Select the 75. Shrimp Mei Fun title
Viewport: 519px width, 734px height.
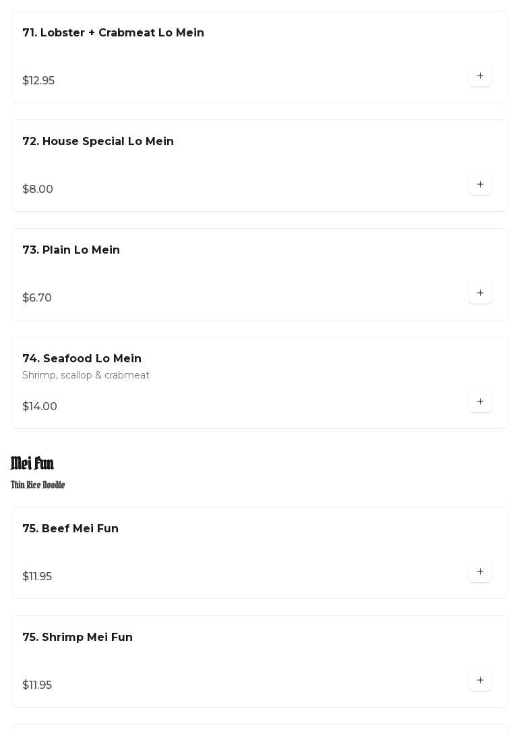78,638
